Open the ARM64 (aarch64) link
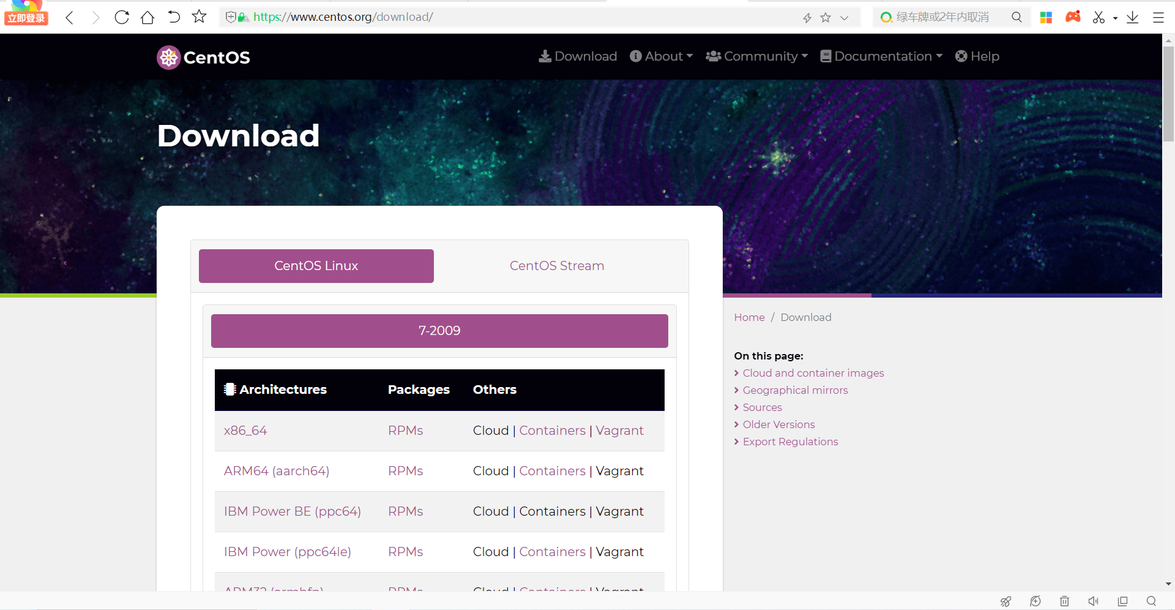Viewport: 1175px width, 610px height. [277, 471]
